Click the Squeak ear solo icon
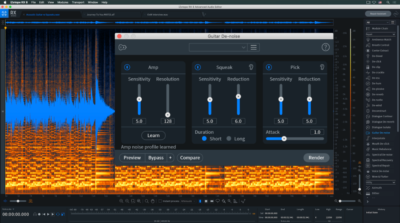 [251, 67]
